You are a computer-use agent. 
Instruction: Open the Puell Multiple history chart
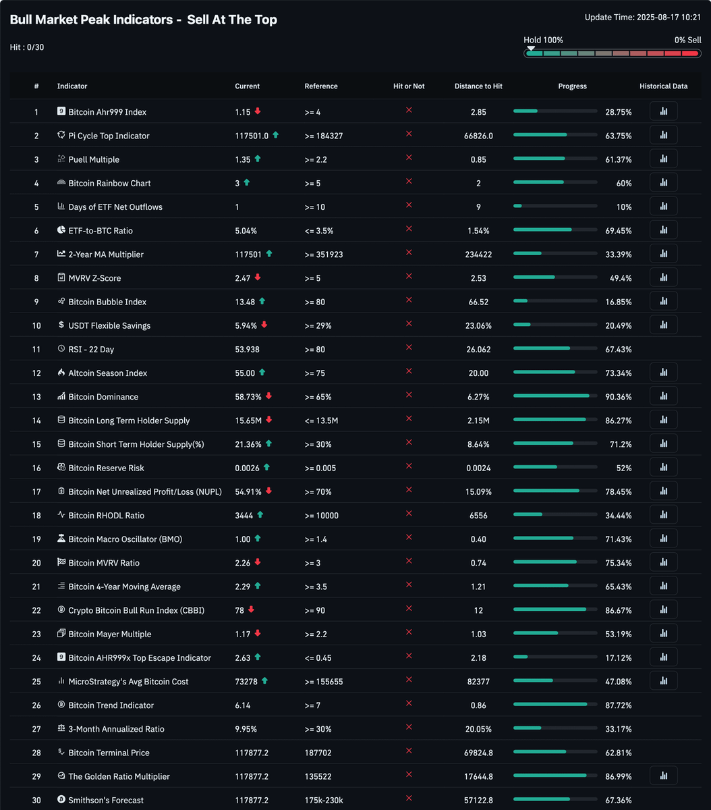663,158
